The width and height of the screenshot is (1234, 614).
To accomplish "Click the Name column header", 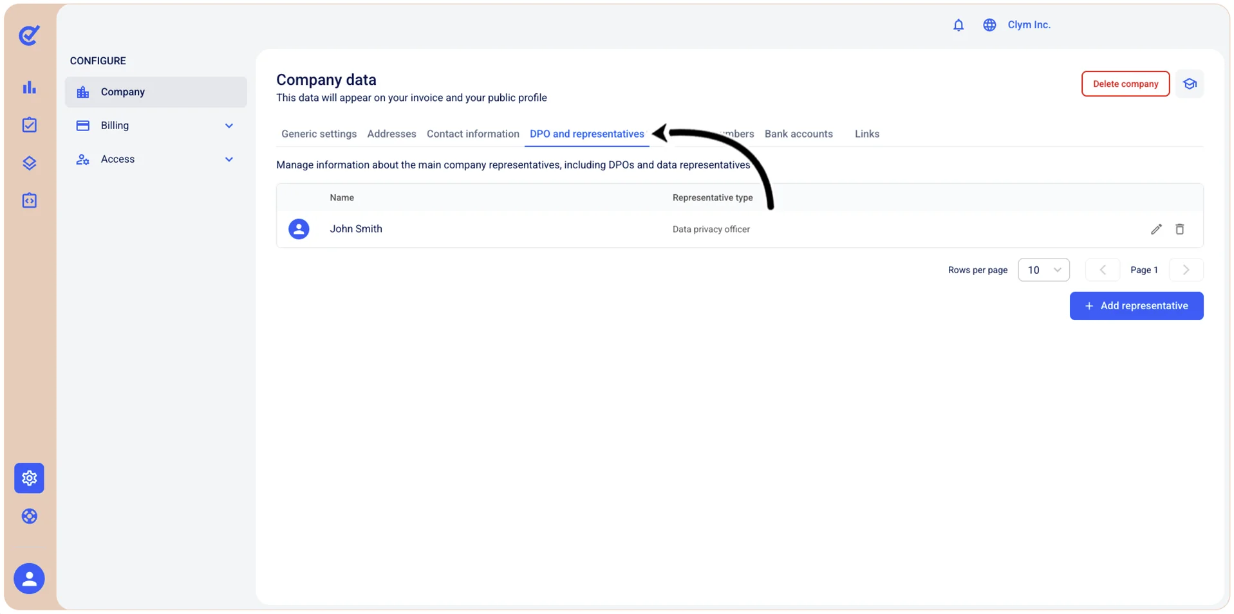I will pyautogui.click(x=342, y=197).
